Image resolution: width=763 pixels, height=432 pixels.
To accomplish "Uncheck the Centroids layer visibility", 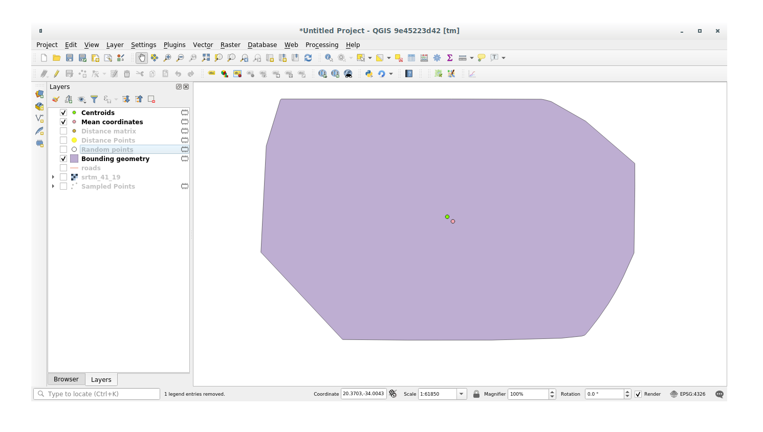I will [63, 112].
